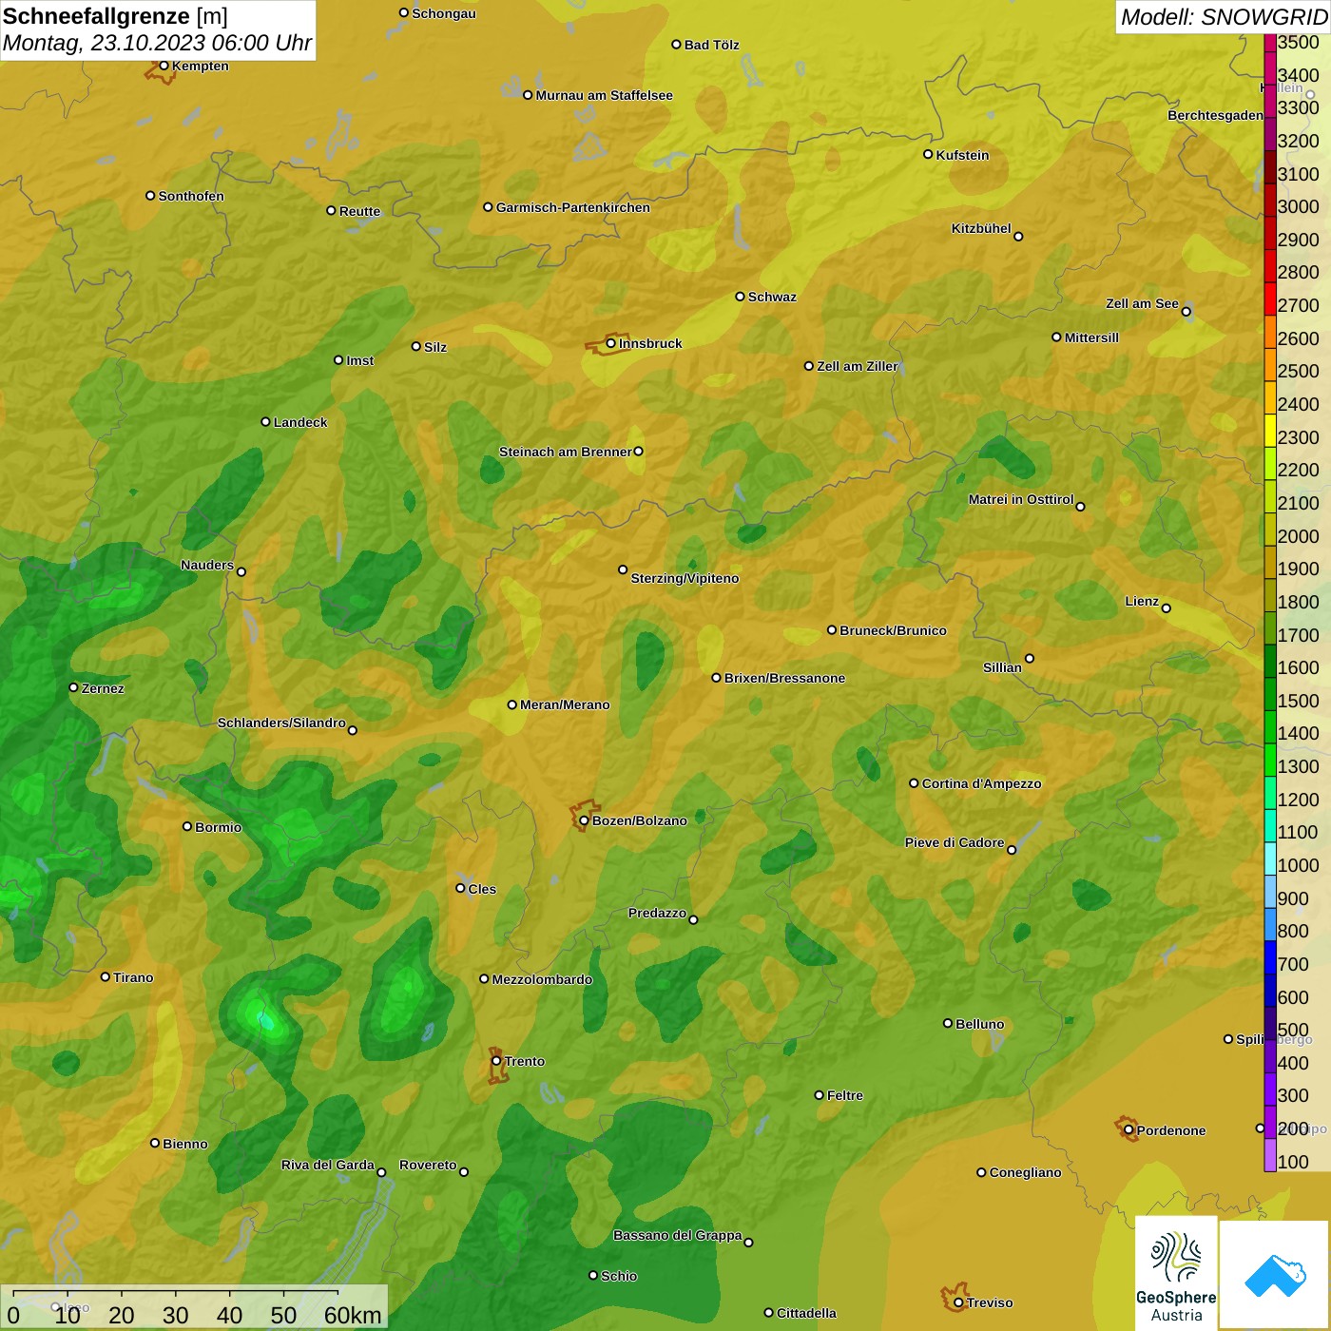This screenshot has height=1331, width=1331.
Task: Click the Bozen/Bolzano city marker
Action: pyautogui.click(x=584, y=820)
